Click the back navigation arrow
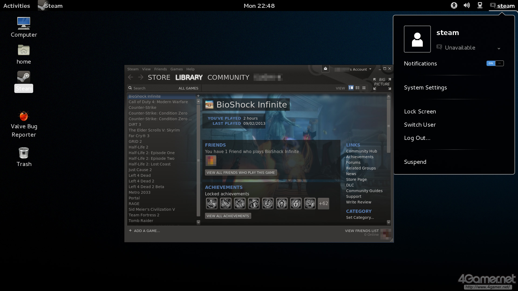This screenshot has width=518, height=291. pos(131,77)
